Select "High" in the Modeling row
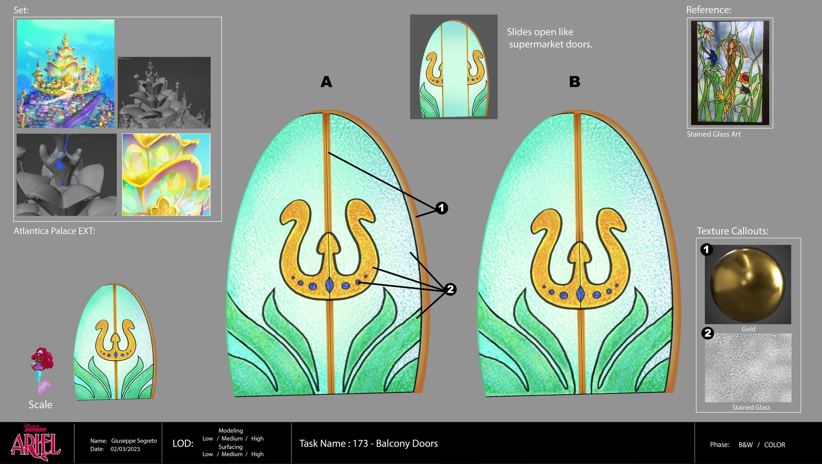This screenshot has height=464, width=822. pos(257,439)
